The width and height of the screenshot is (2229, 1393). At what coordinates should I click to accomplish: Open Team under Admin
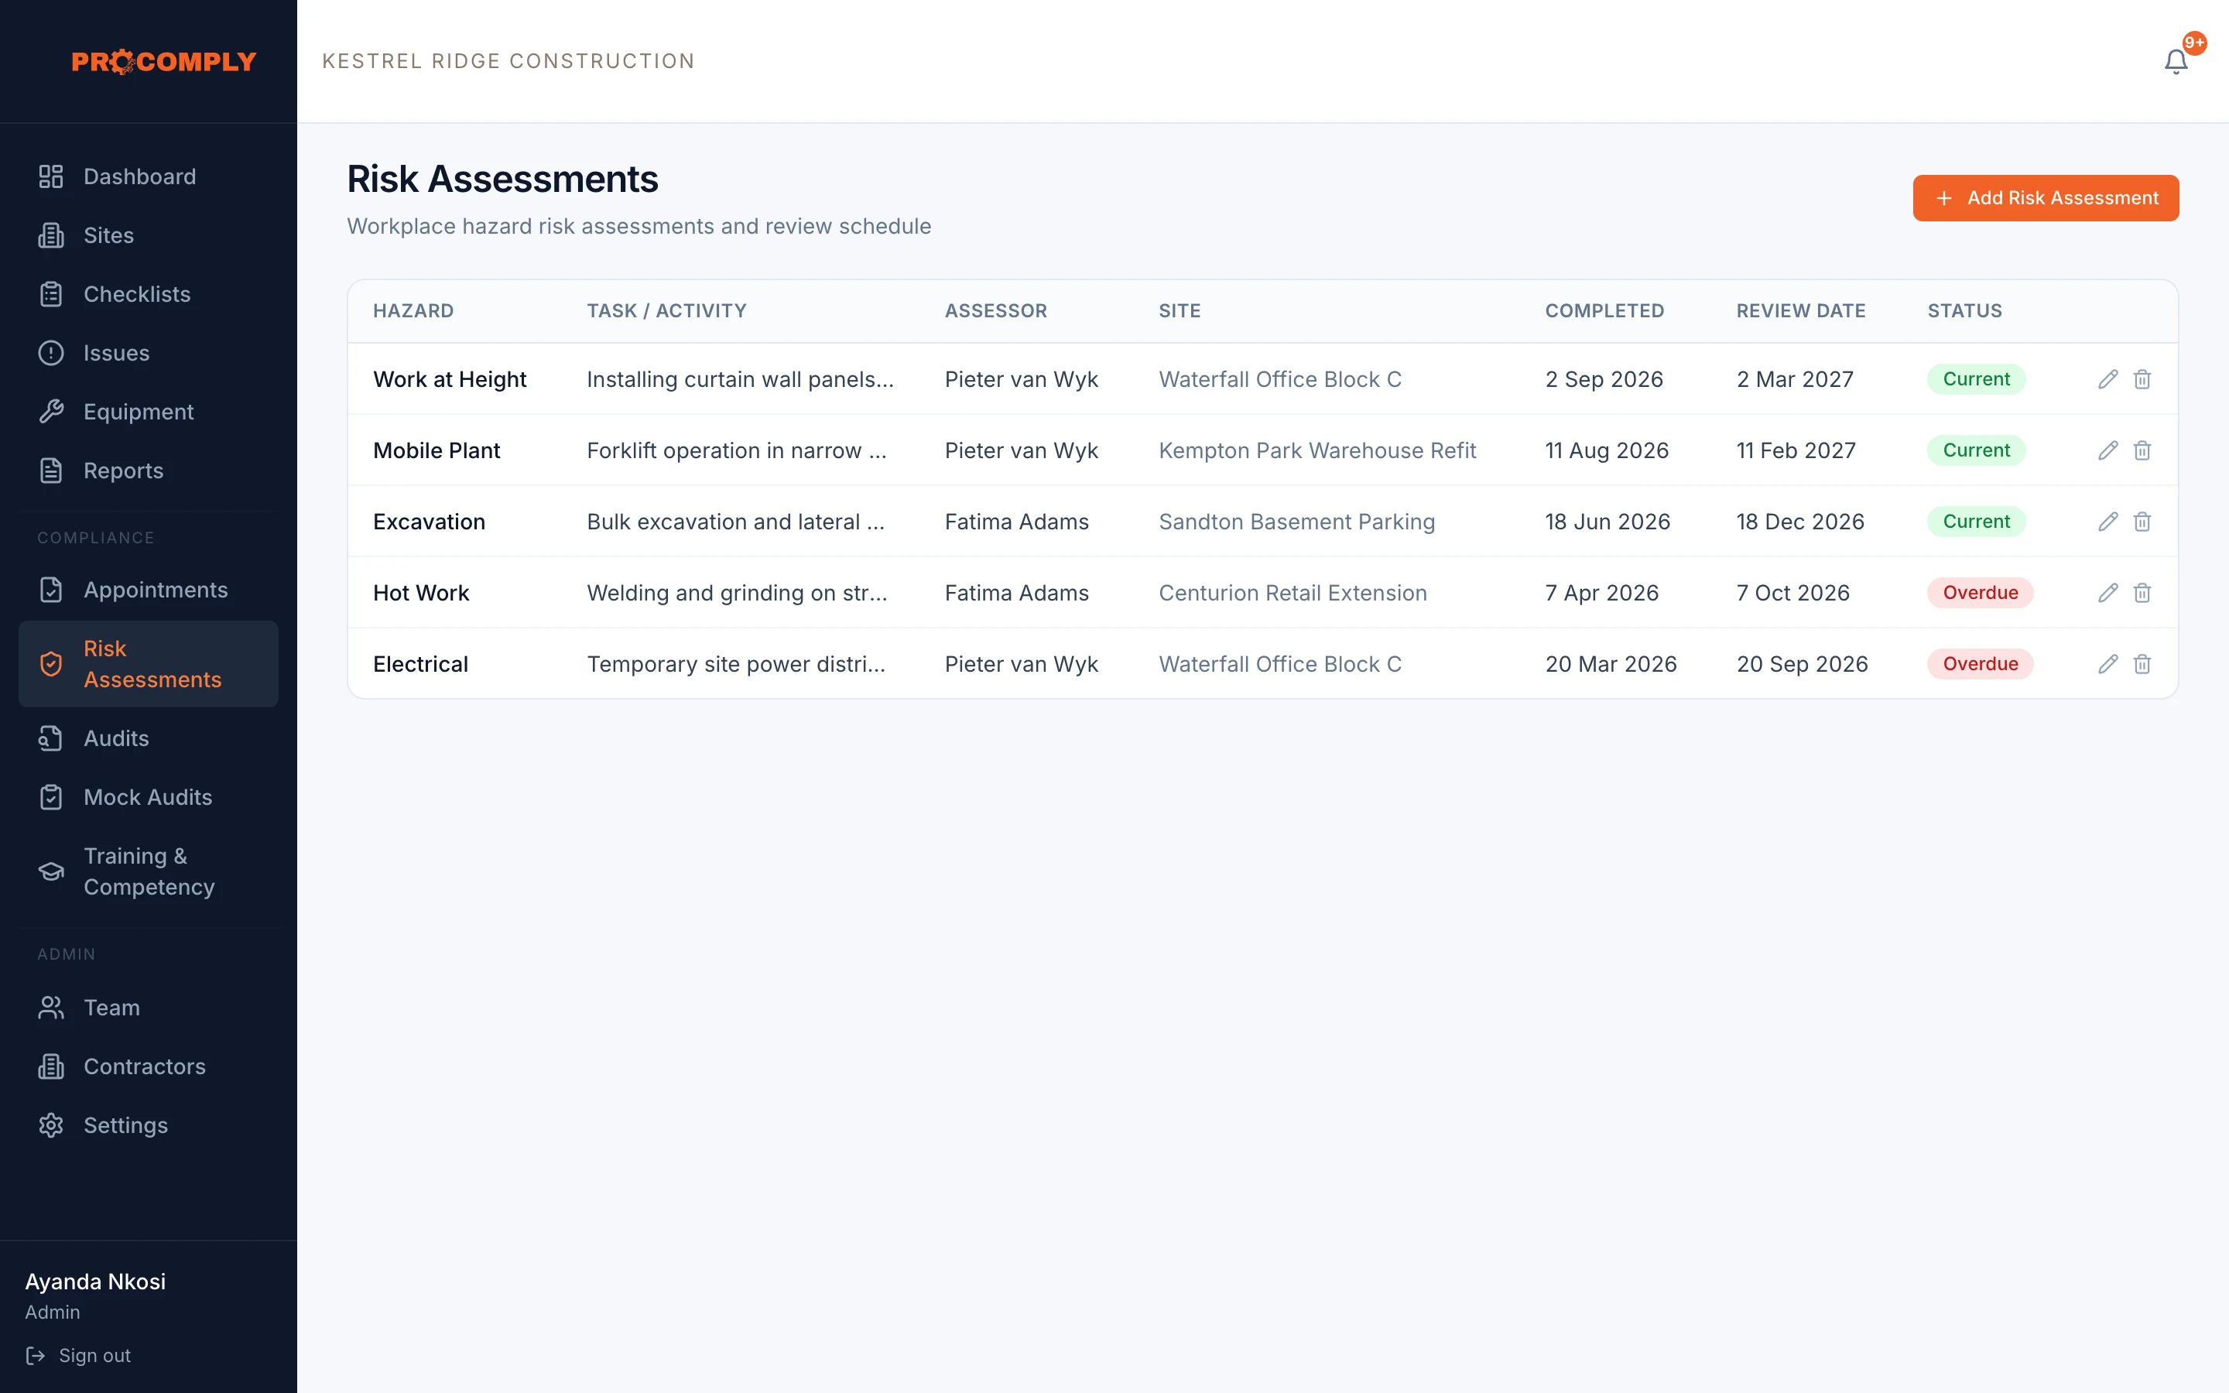tap(149, 1007)
